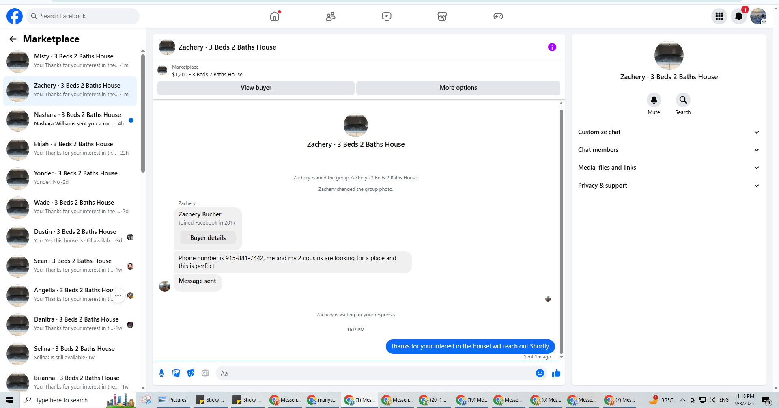This screenshot has height=408, width=779.
Task: Open Facebook home logo
Action: (15, 16)
